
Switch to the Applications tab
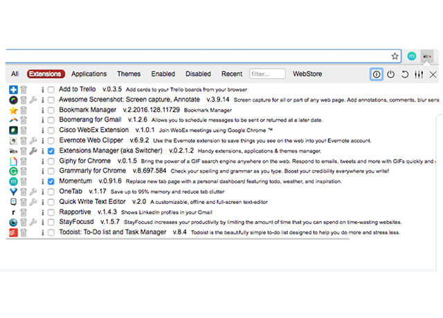[x=89, y=74]
